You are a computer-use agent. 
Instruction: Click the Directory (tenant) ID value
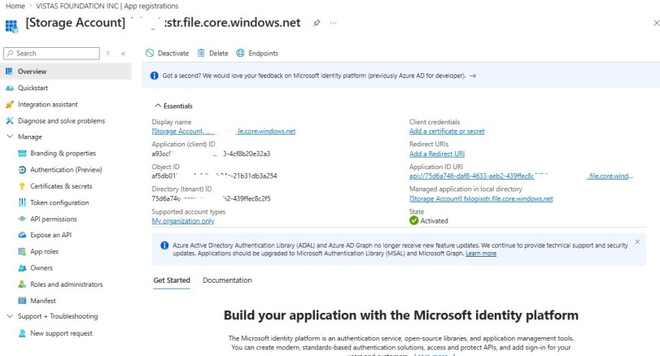pyautogui.click(x=211, y=199)
